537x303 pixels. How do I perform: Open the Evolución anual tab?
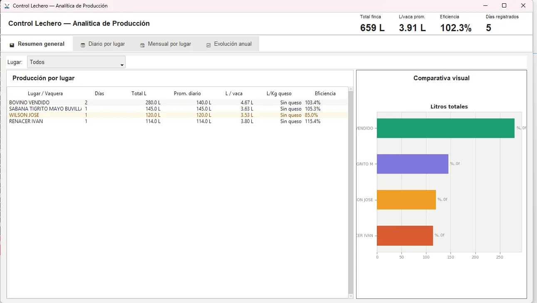point(228,44)
